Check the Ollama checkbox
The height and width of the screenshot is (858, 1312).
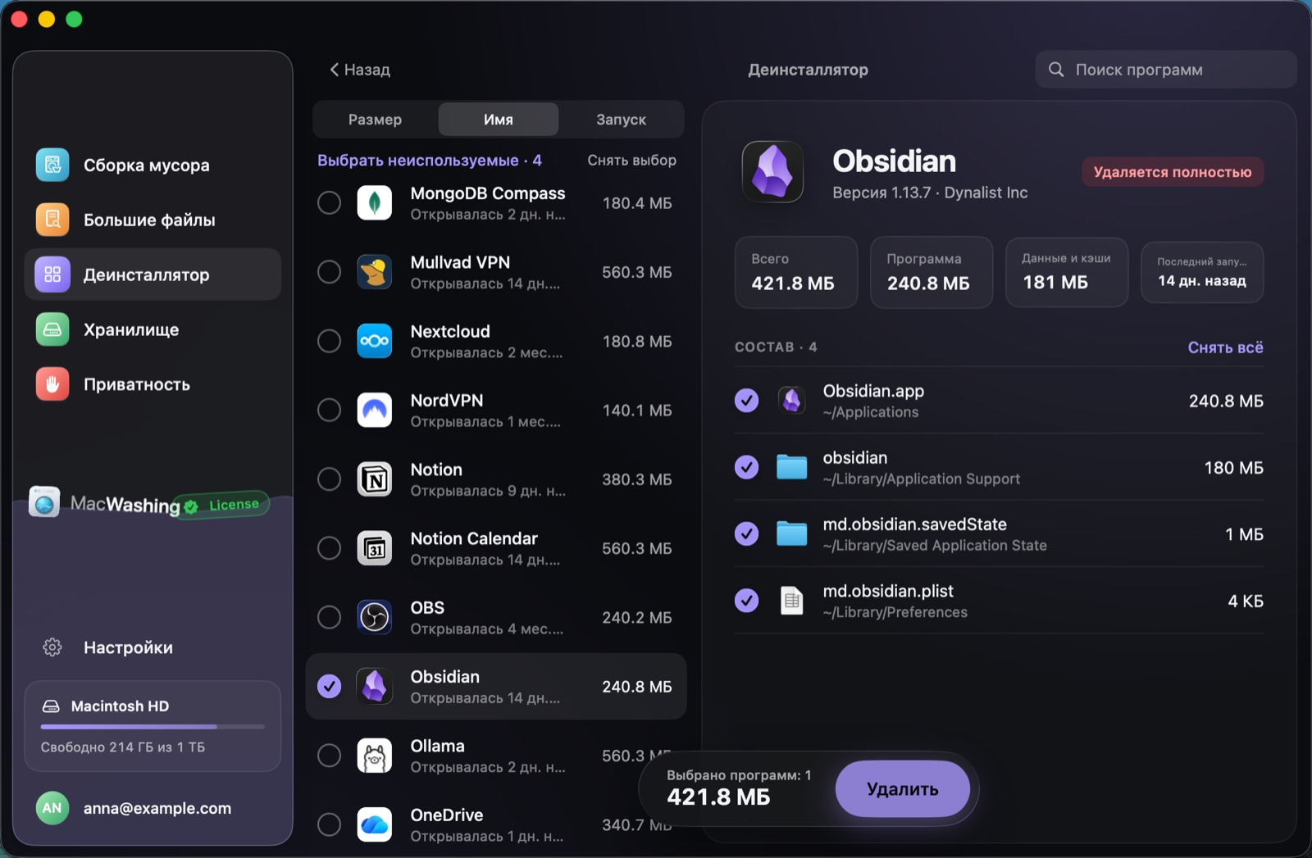pos(330,756)
